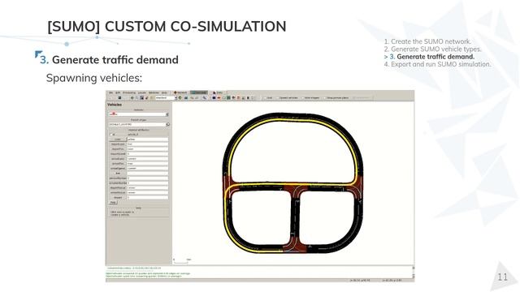Click the Help button below attributes

pos(113,202)
